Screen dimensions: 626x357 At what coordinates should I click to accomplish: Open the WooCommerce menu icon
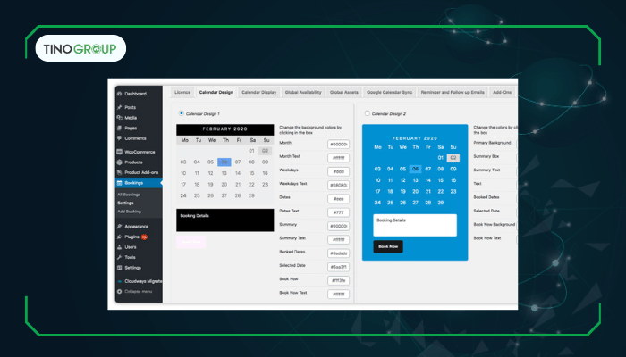coord(119,153)
